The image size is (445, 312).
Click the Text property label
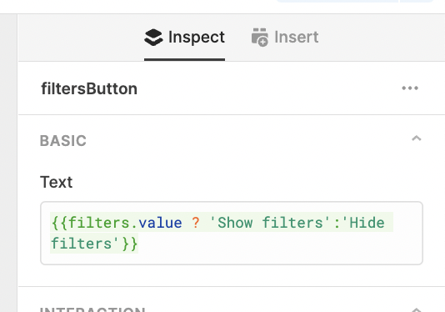(x=57, y=182)
